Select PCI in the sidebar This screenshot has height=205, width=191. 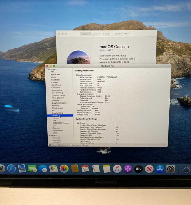pos(54,111)
